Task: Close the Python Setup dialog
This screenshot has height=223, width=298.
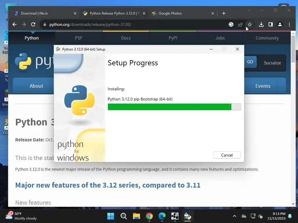Action: (x=237, y=49)
